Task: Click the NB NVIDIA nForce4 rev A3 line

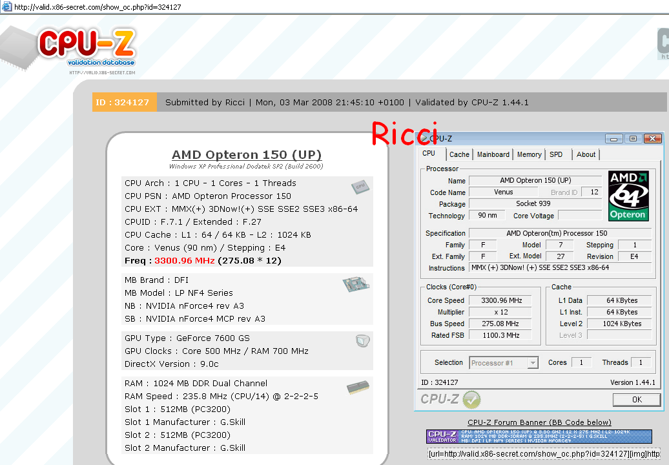Action: point(184,306)
